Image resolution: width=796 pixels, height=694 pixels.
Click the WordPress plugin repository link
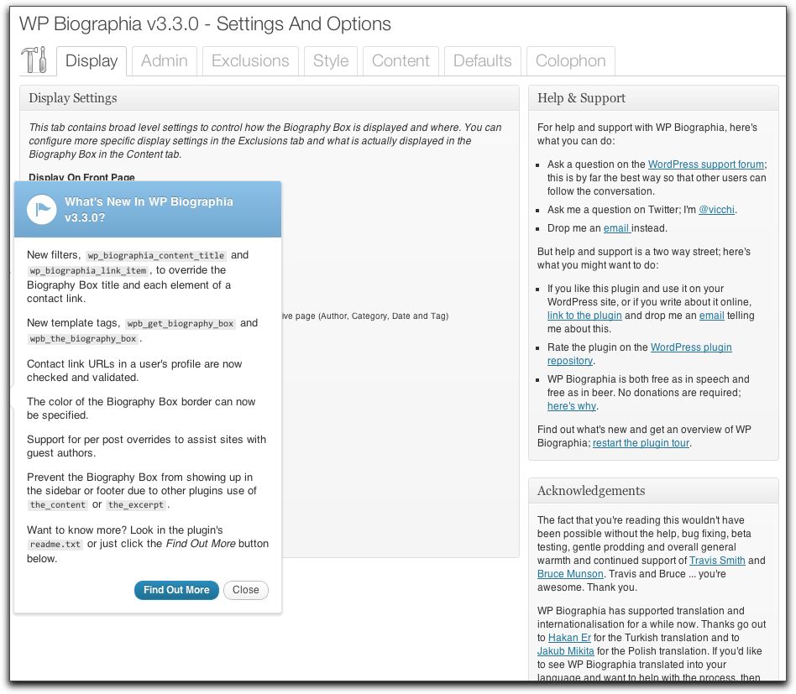[x=690, y=347]
